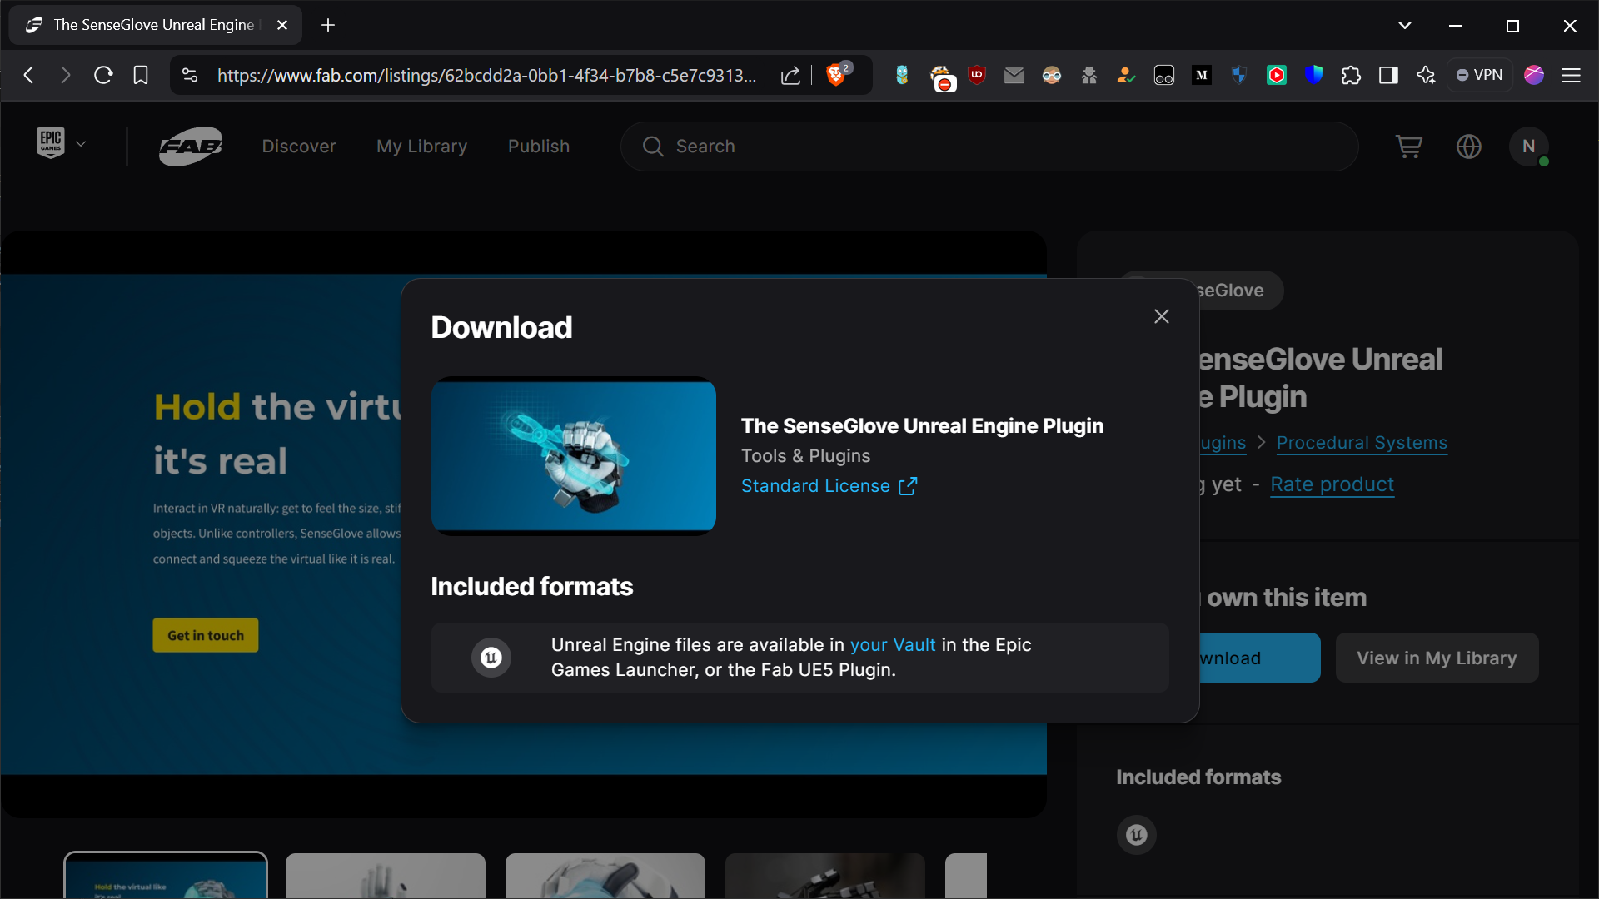Viewport: 1599px width, 899px height.
Task: Close the Download dialog
Action: point(1162,316)
